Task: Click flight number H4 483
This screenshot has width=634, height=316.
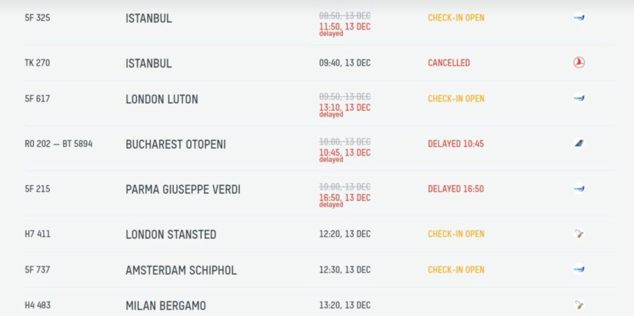Action: (38, 305)
